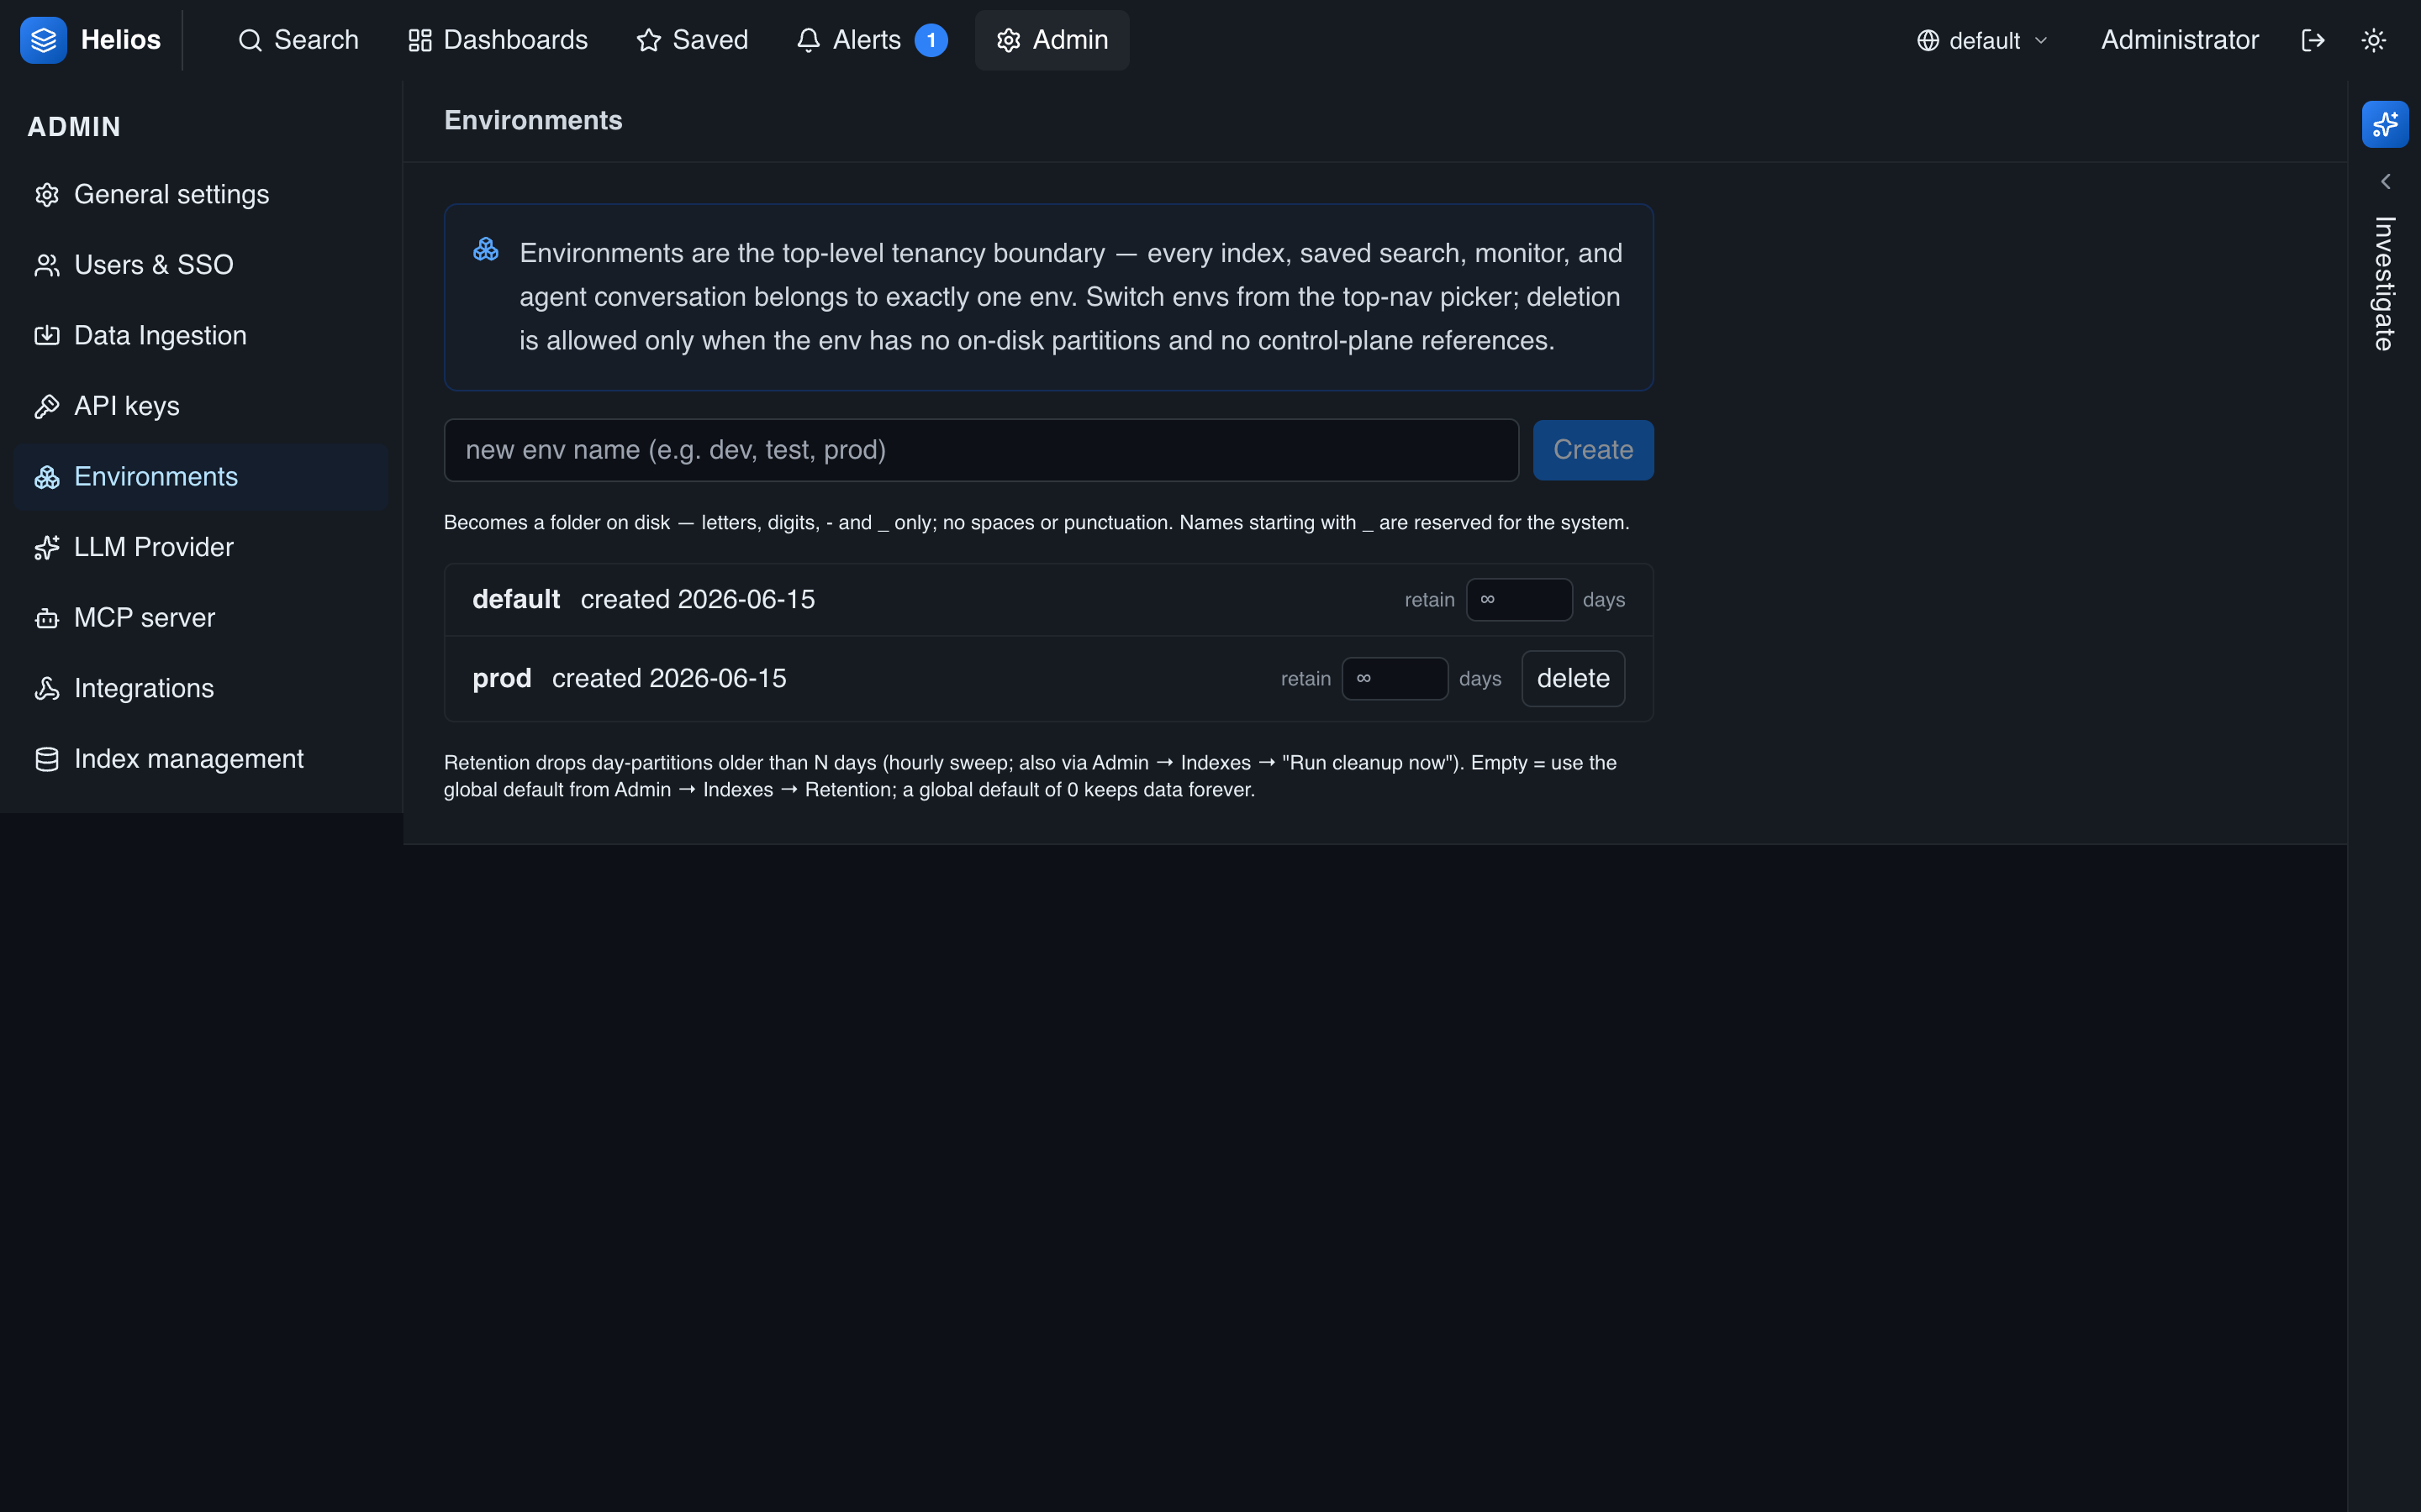Open the AI sparkle Investigate button
This screenshot has height=1512, width=2421.
tap(2385, 124)
